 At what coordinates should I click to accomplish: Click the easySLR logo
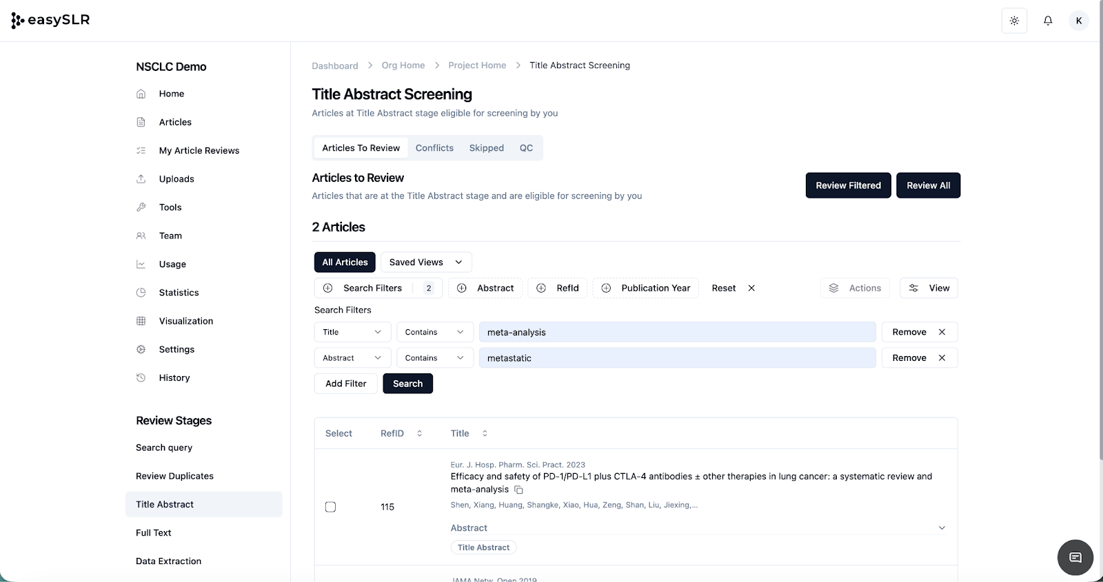click(51, 21)
